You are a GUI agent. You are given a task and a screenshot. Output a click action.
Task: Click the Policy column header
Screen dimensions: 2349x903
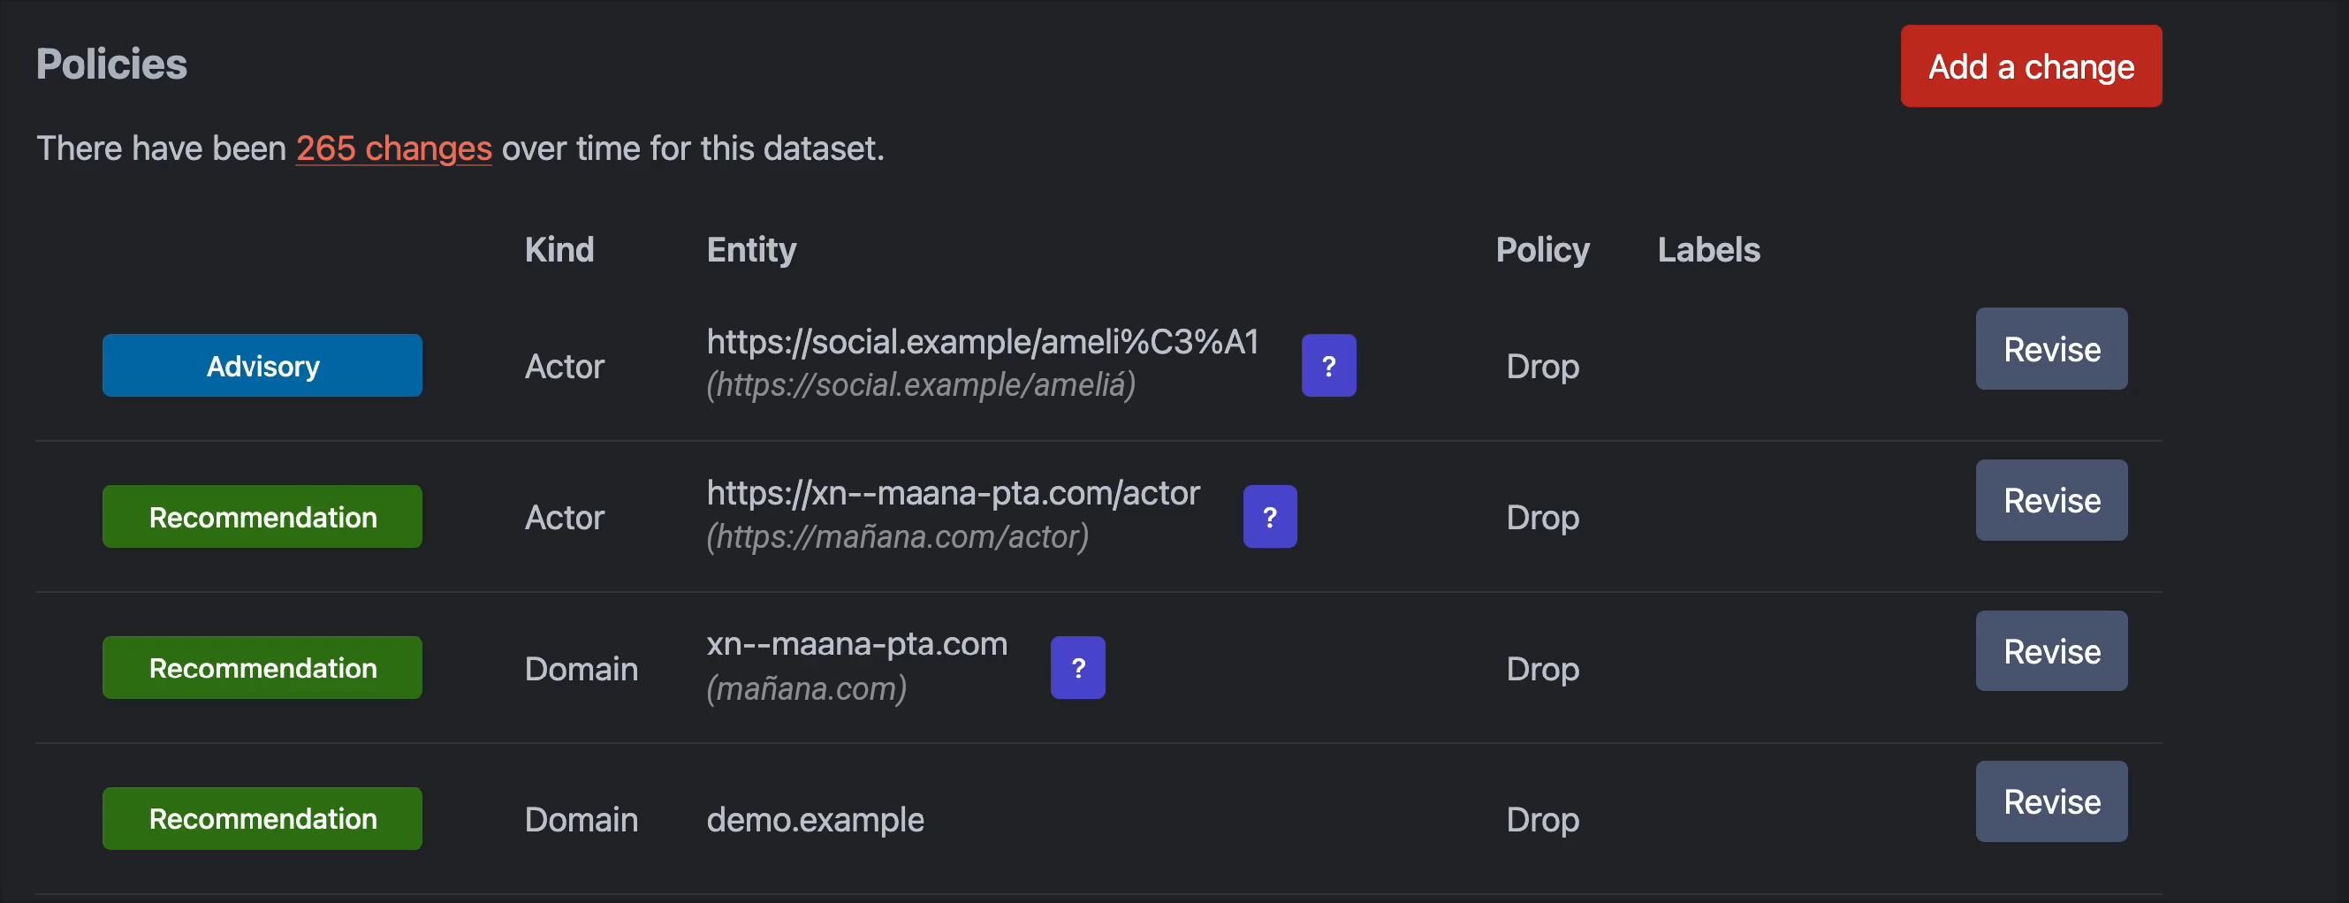pos(1541,249)
